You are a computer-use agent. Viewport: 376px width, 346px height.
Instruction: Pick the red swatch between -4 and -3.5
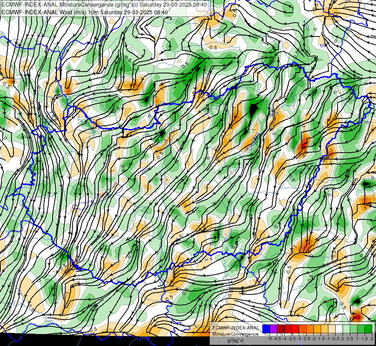(x=288, y=329)
